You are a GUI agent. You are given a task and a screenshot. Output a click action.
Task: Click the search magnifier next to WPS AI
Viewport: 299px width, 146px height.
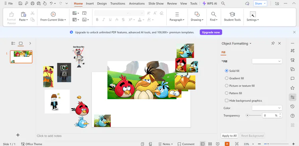223,4
